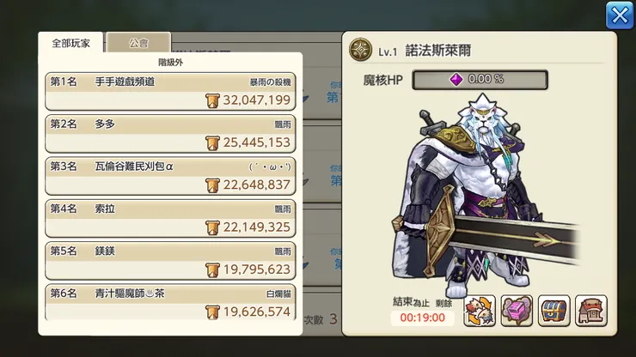The image size is (636, 357).
Task: Click the 00:19:00 remaining timer
Action: (x=422, y=318)
